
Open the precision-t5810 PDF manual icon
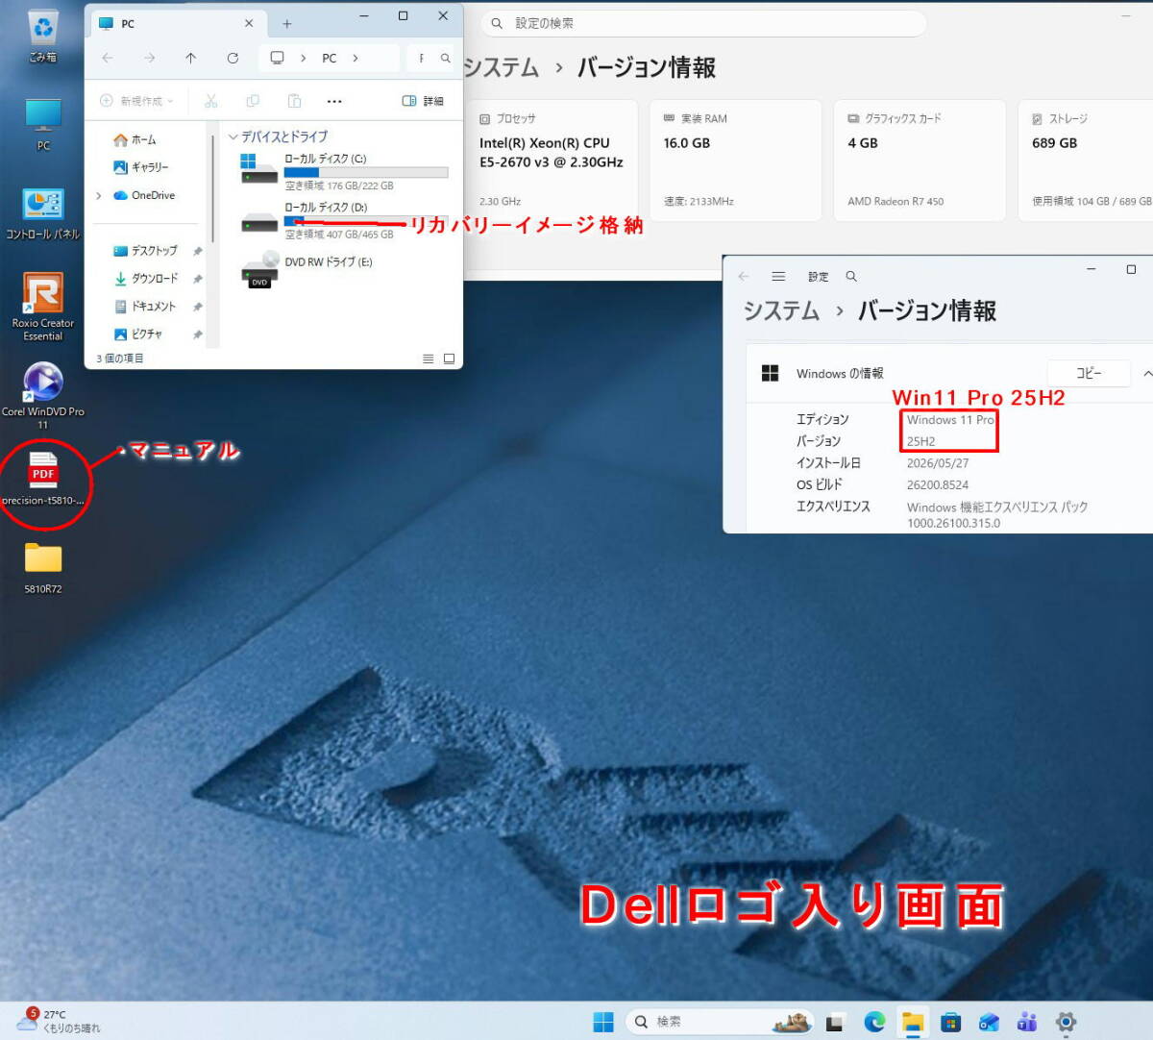click(x=43, y=478)
